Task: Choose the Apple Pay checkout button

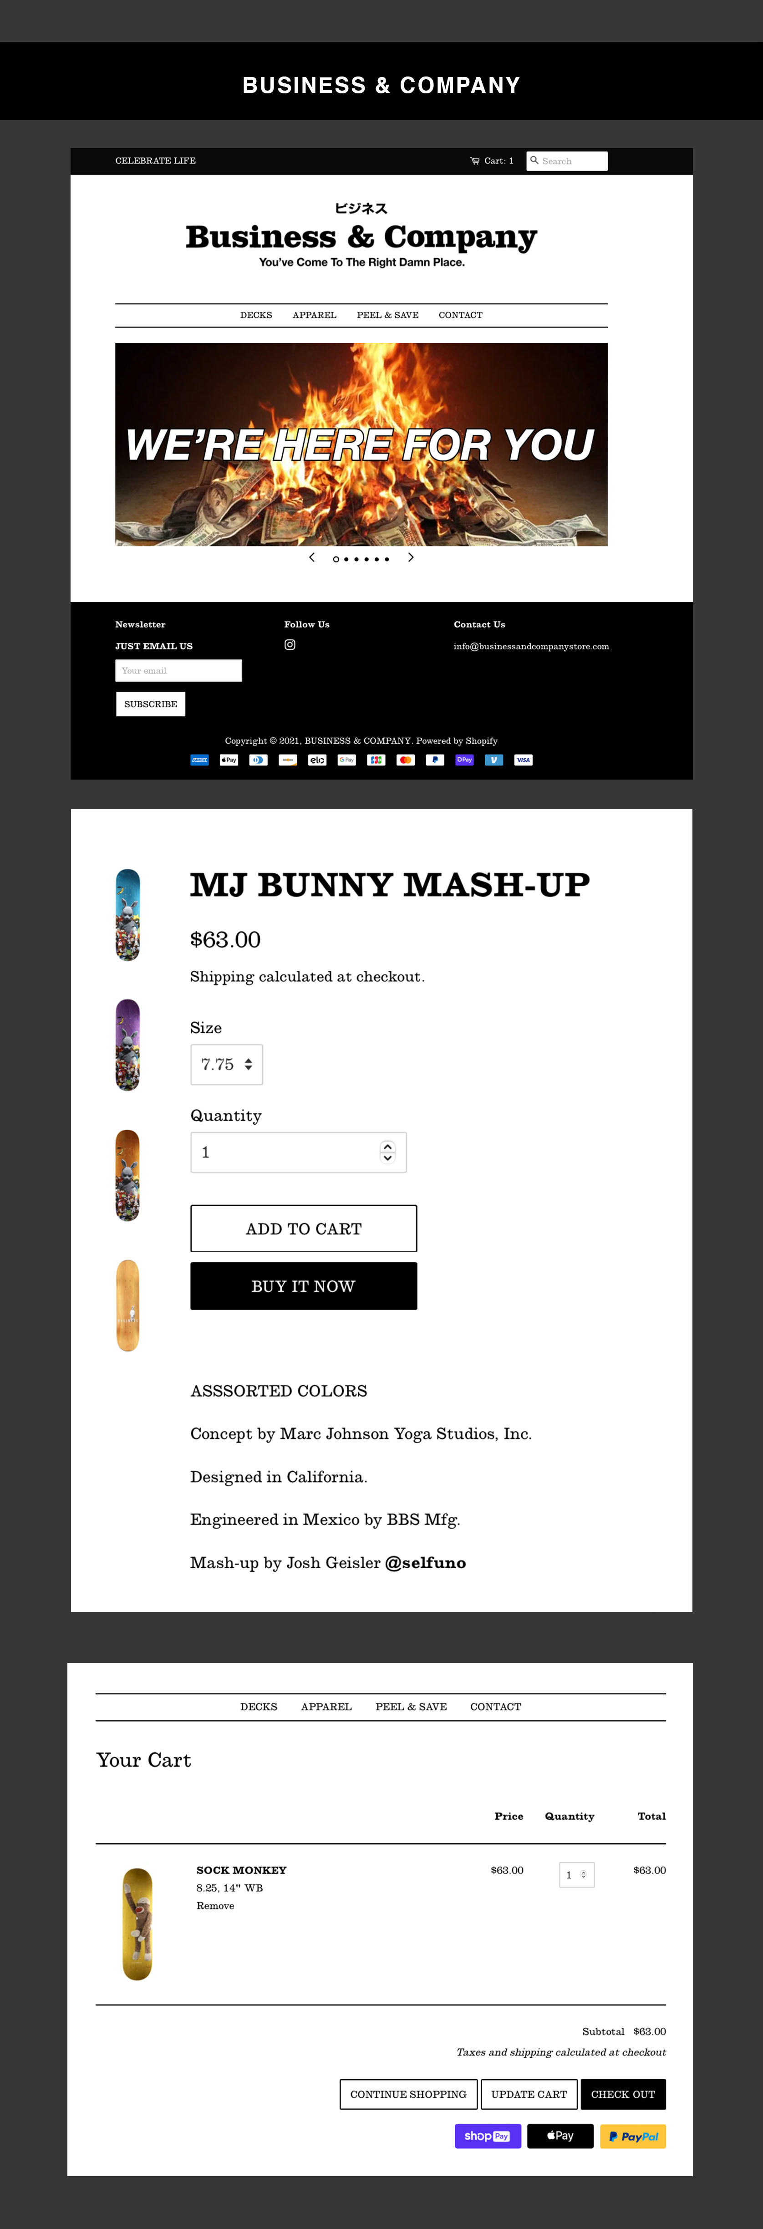Action: [560, 2136]
